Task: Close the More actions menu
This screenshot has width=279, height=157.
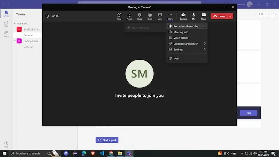Action: (170, 16)
